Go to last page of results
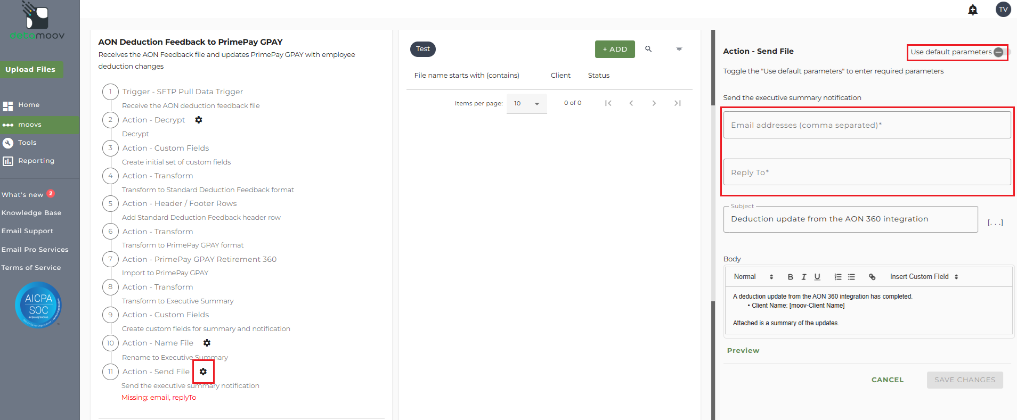 pos(678,103)
